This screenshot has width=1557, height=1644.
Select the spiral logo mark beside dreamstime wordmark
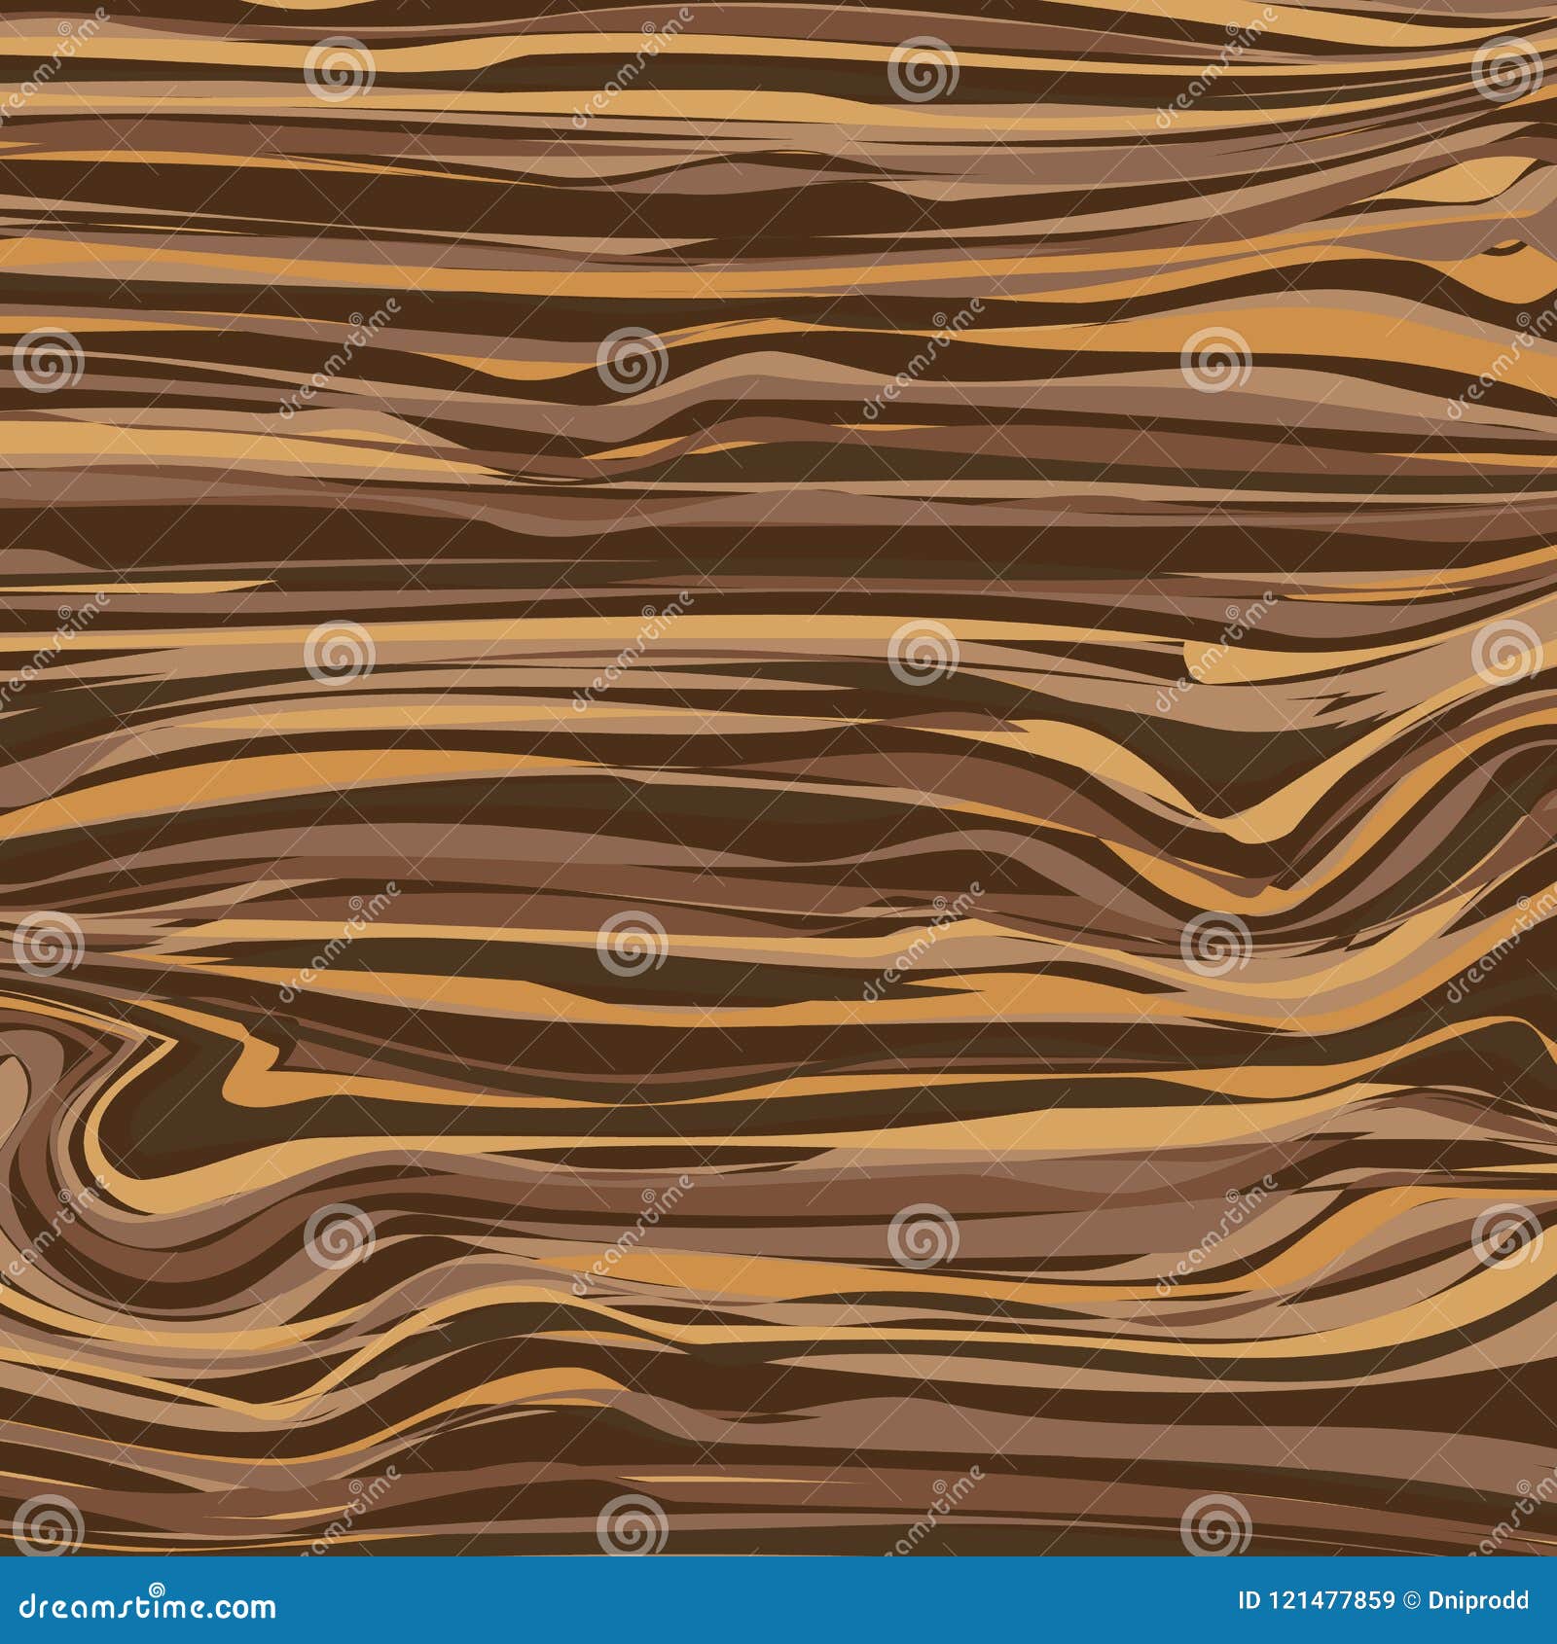(158, 1590)
